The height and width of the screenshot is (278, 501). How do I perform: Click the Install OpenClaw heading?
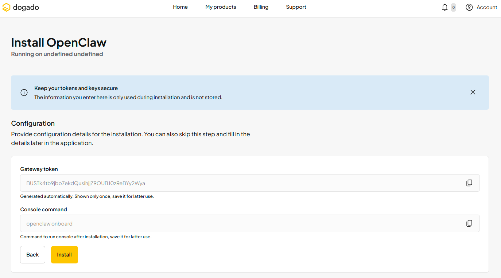[x=59, y=43]
